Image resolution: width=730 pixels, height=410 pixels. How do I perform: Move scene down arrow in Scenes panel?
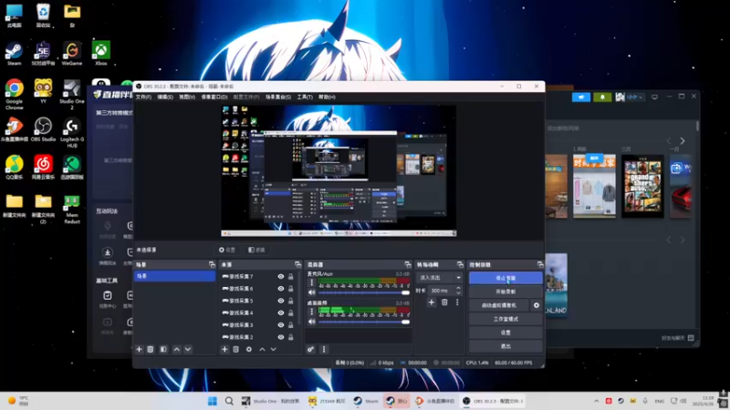click(x=188, y=349)
